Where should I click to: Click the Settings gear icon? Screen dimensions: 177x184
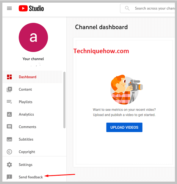pyautogui.click(x=10, y=165)
